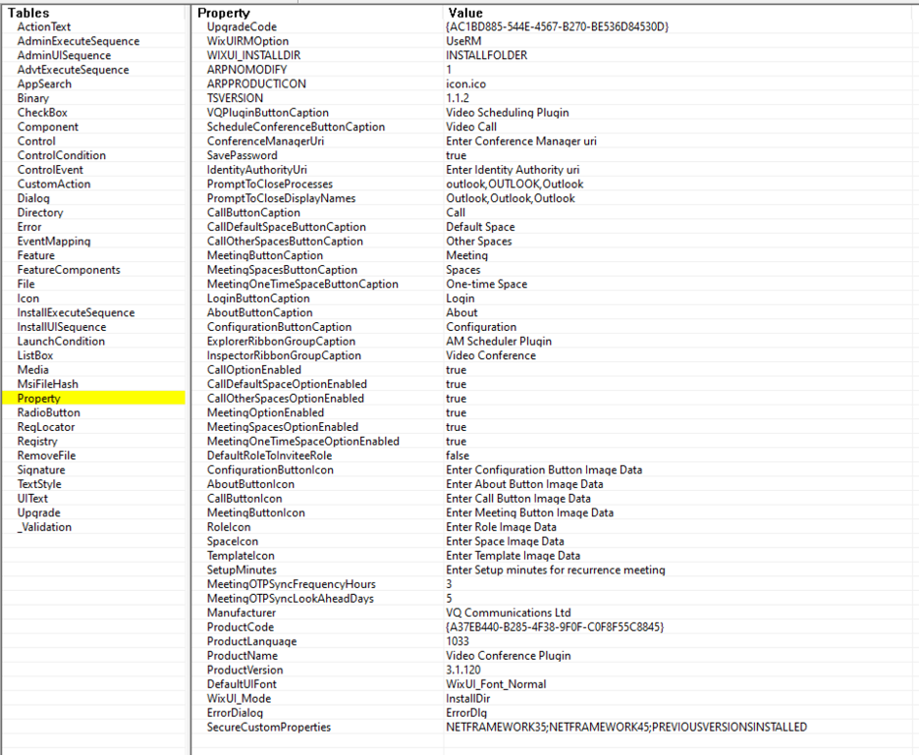Select the Dialog table

point(33,198)
